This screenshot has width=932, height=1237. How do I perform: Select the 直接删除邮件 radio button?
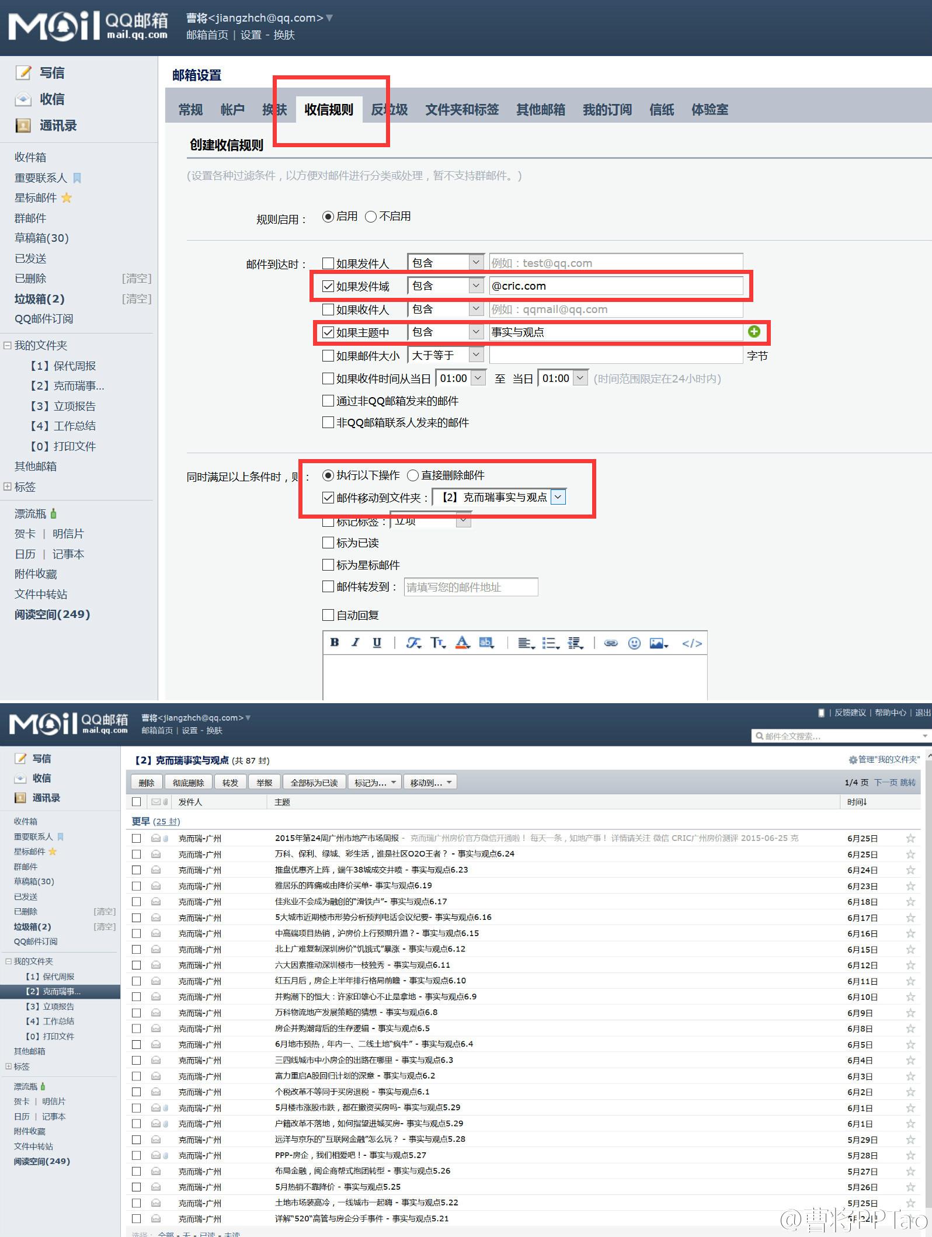point(413,475)
